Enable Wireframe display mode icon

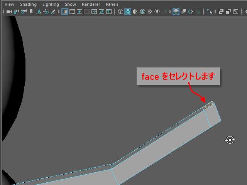coord(120,12)
